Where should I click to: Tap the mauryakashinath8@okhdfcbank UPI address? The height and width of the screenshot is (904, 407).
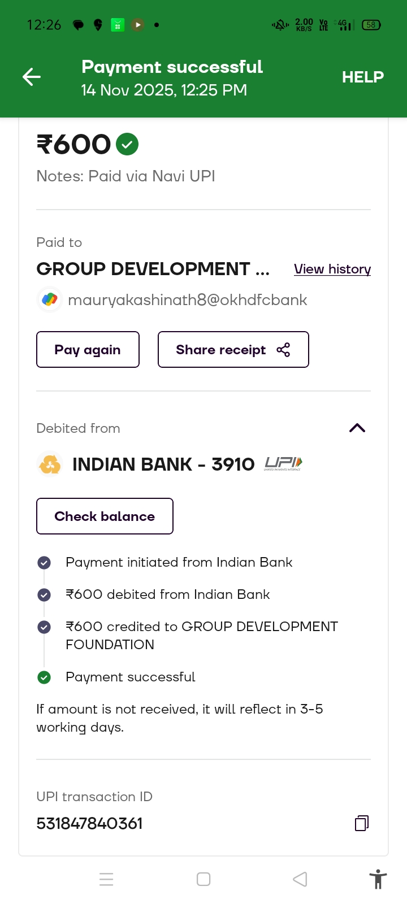click(187, 299)
